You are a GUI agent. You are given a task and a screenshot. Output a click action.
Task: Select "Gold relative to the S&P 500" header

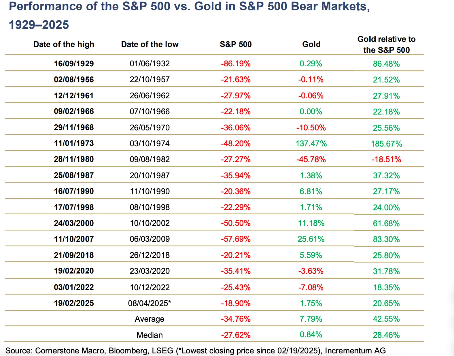(x=386, y=44)
